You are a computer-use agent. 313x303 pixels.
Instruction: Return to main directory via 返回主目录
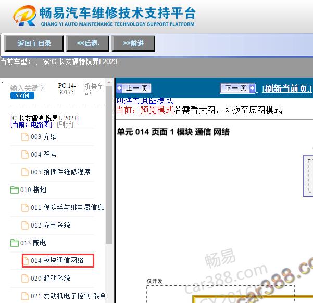pyautogui.click(x=34, y=44)
